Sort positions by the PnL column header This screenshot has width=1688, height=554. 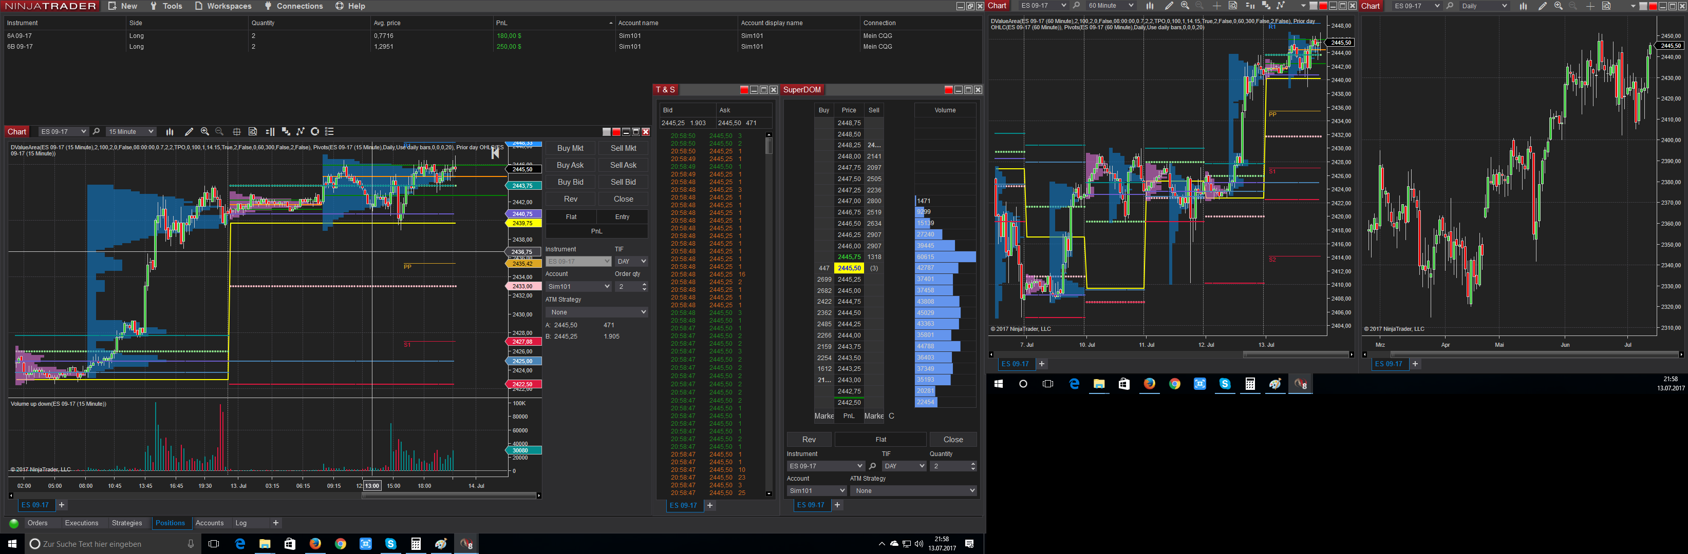[x=554, y=23]
